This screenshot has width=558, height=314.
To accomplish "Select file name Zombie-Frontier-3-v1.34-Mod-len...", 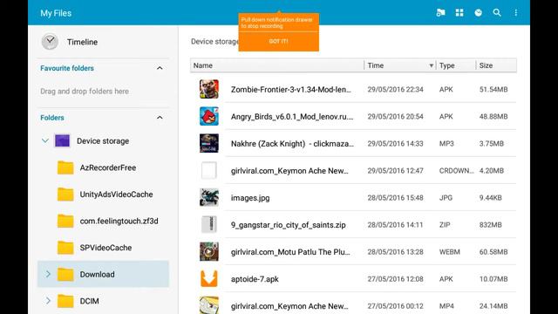I will click(290, 89).
